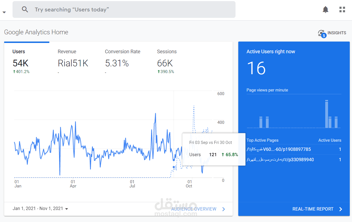Click the 600 y-axis label

point(221,94)
